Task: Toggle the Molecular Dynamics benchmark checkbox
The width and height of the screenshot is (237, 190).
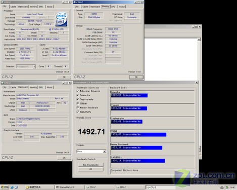Action: [x=78, y=91]
